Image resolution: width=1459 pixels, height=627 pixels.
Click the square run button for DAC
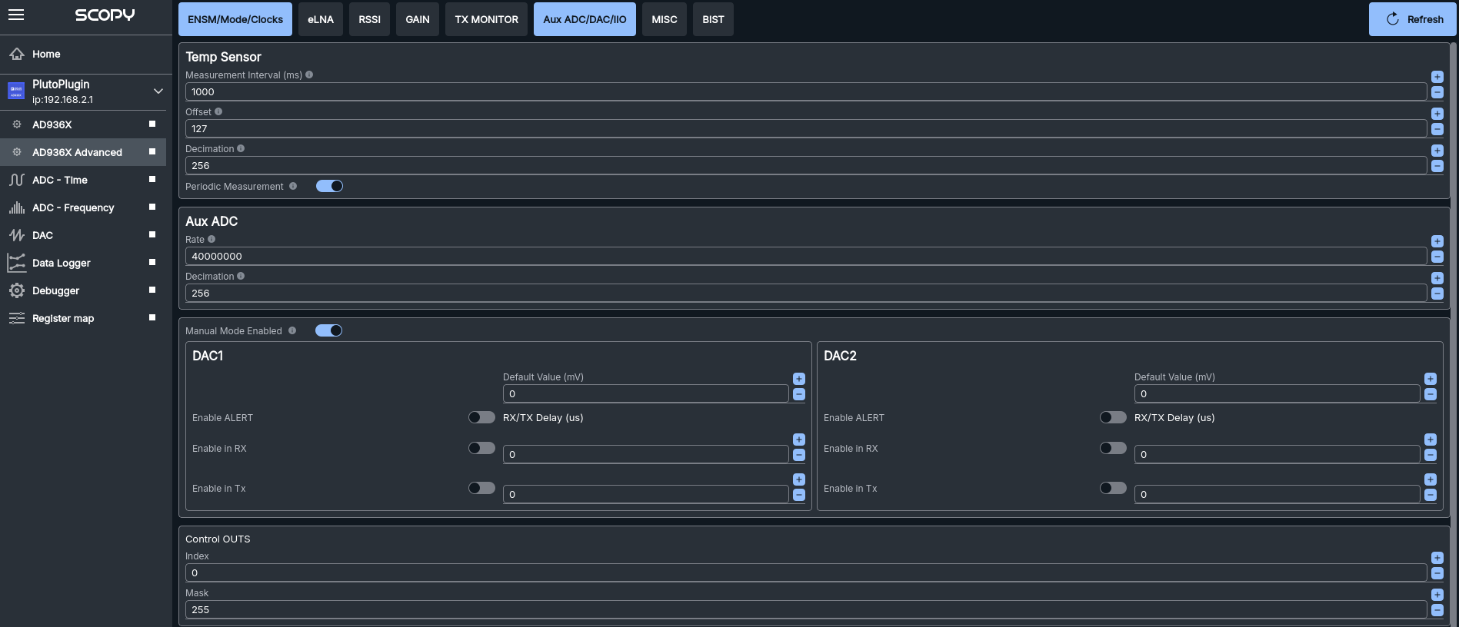coord(152,234)
